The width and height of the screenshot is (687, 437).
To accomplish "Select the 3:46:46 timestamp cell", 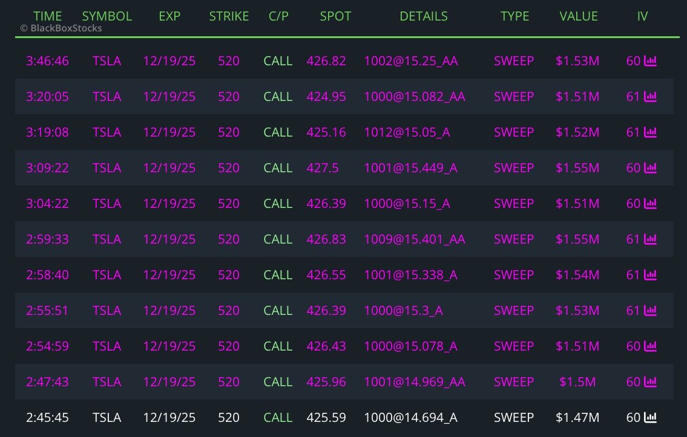I will [47, 61].
